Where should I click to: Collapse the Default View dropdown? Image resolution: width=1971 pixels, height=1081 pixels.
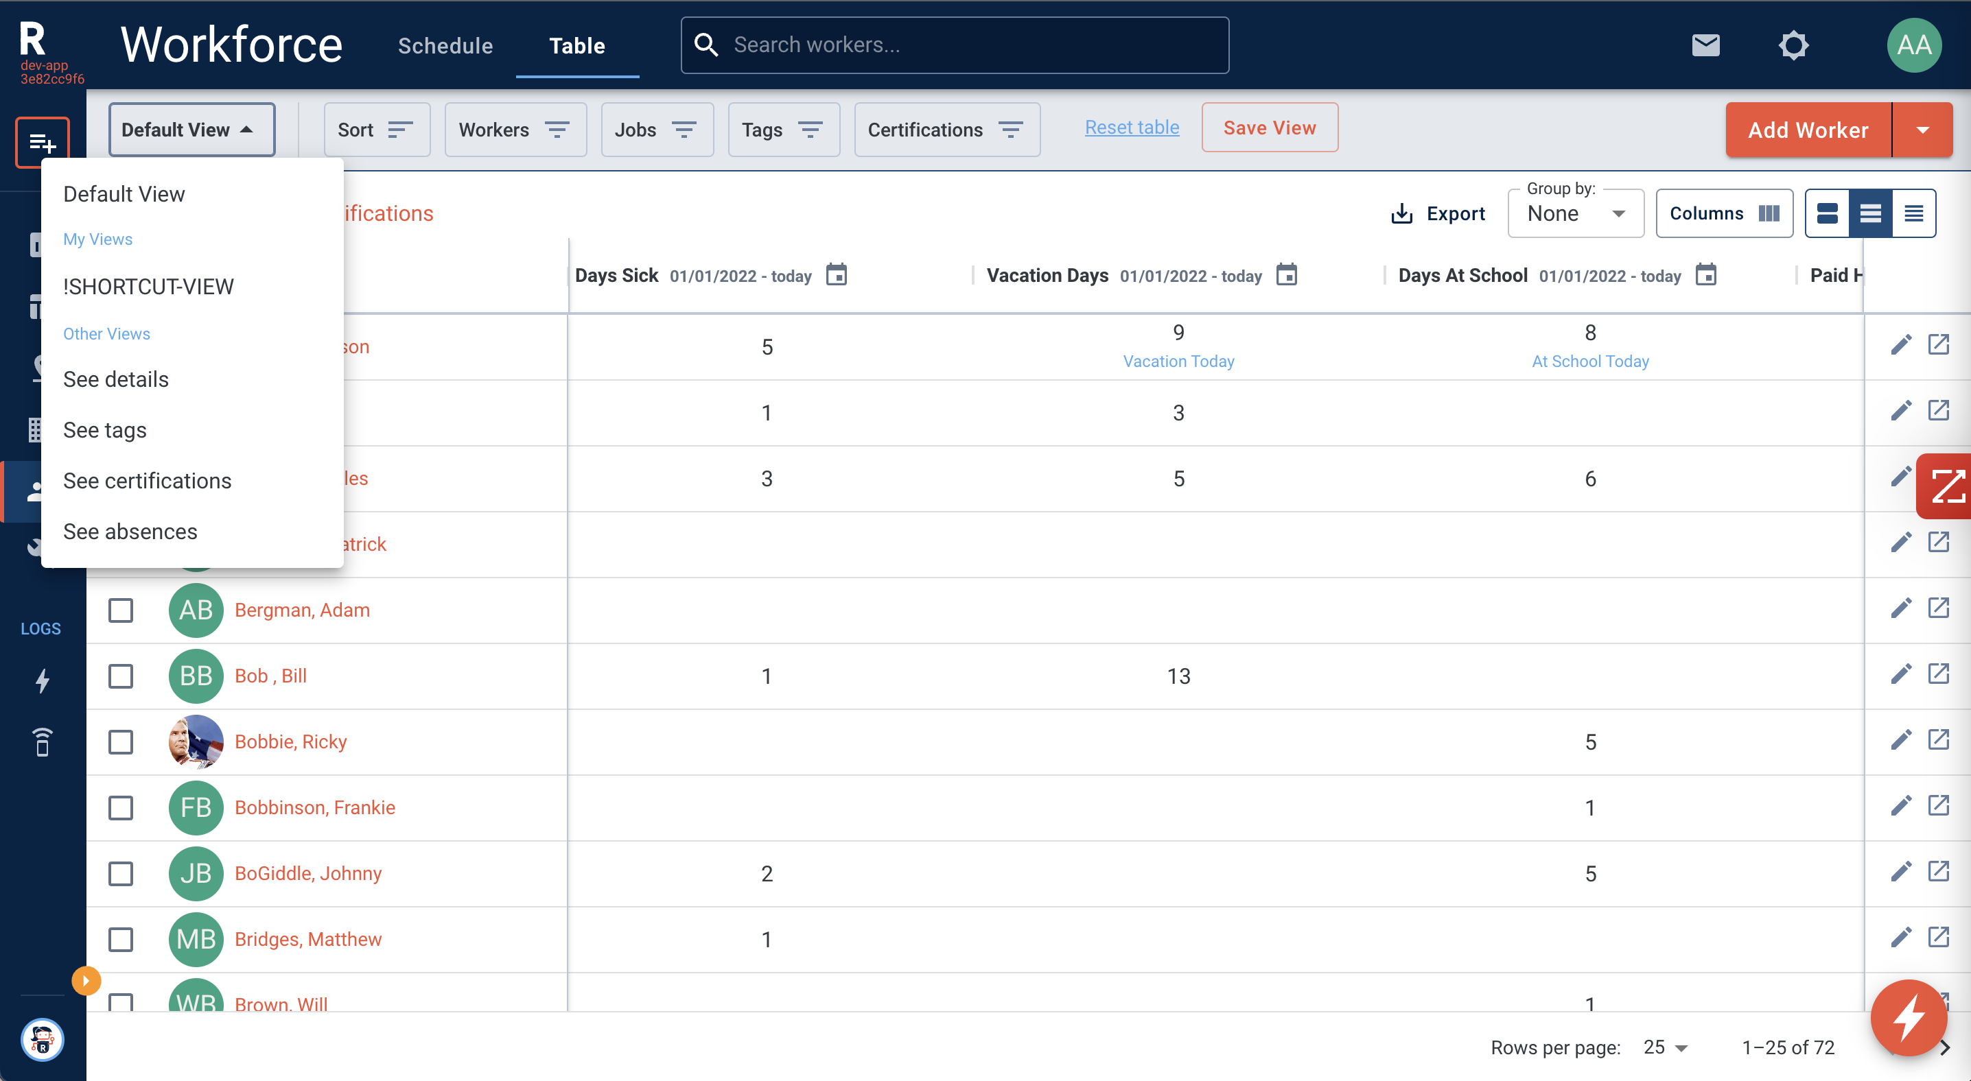[x=191, y=130]
